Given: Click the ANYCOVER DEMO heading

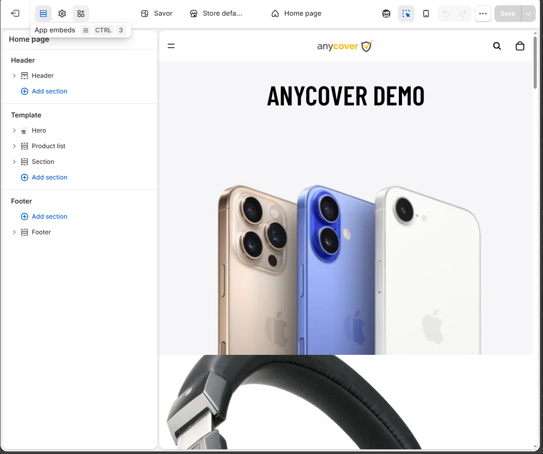Looking at the screenshot, I should (x=346, y=96).
